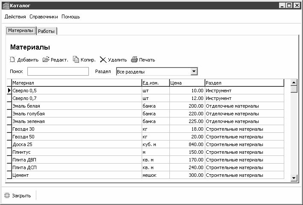
Task: Select the Цемент row in table
Action: click(77, 175)
